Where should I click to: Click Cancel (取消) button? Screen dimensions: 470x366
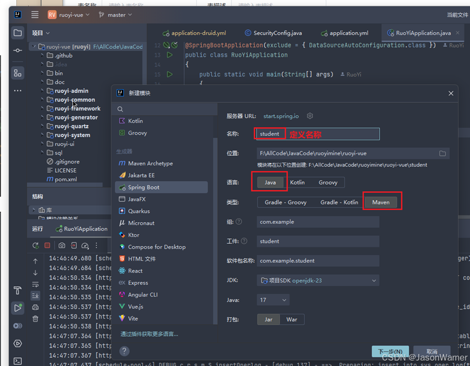[431, 351]
